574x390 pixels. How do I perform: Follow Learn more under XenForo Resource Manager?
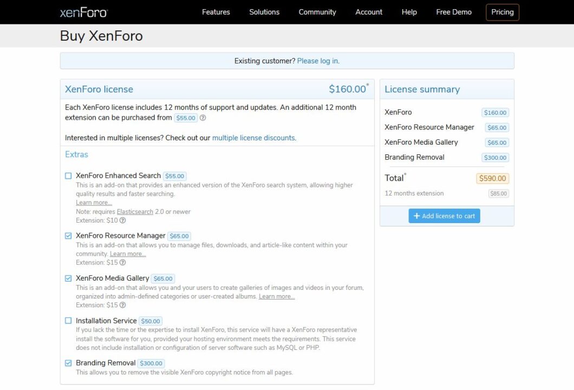click(x=128, y=254)
